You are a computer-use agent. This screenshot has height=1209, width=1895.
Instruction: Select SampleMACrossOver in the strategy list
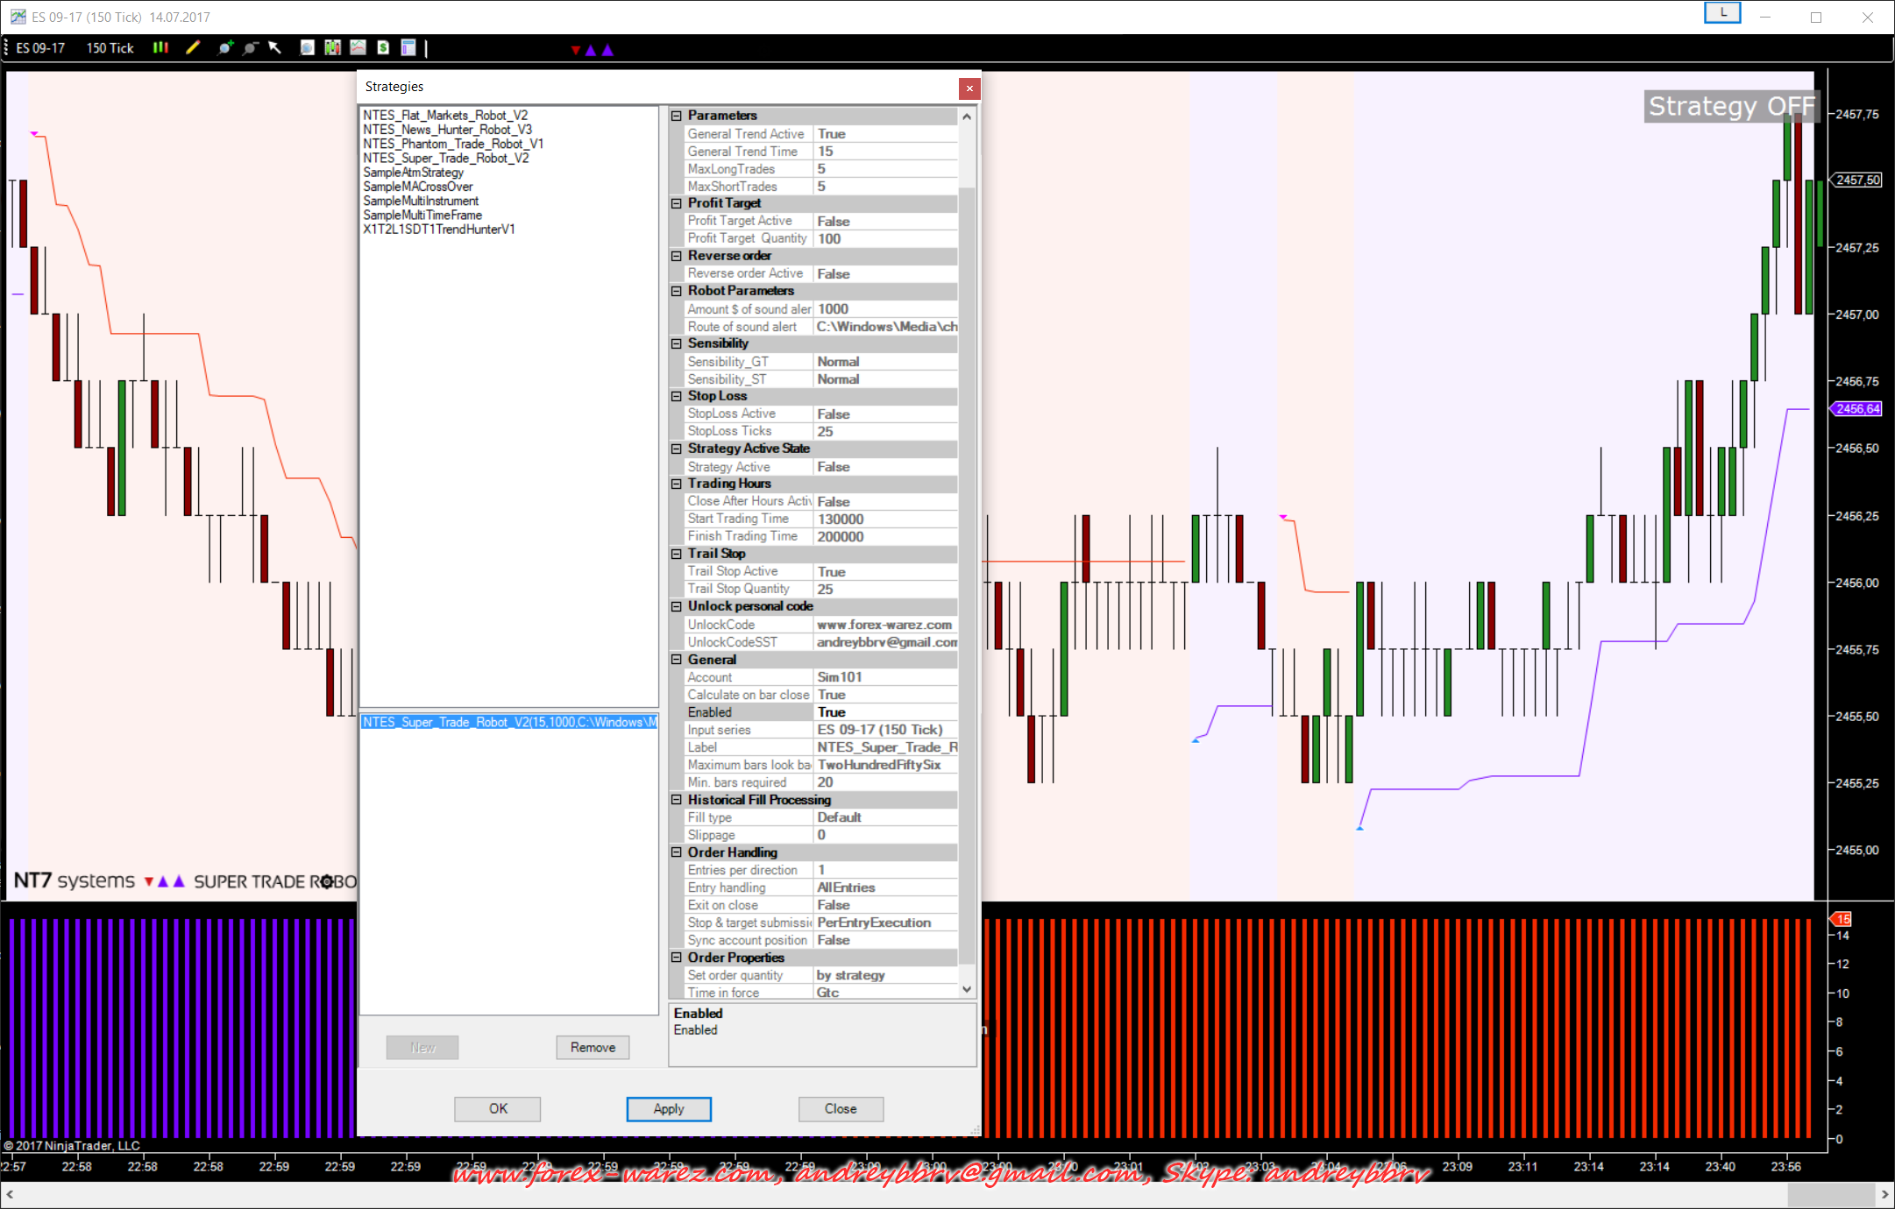(x=418, y=187)
